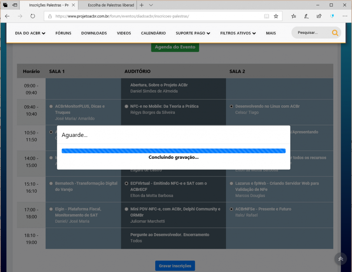
Task: Select NFC-e no Mobile radio option
Action: click(x=126, y=106)
